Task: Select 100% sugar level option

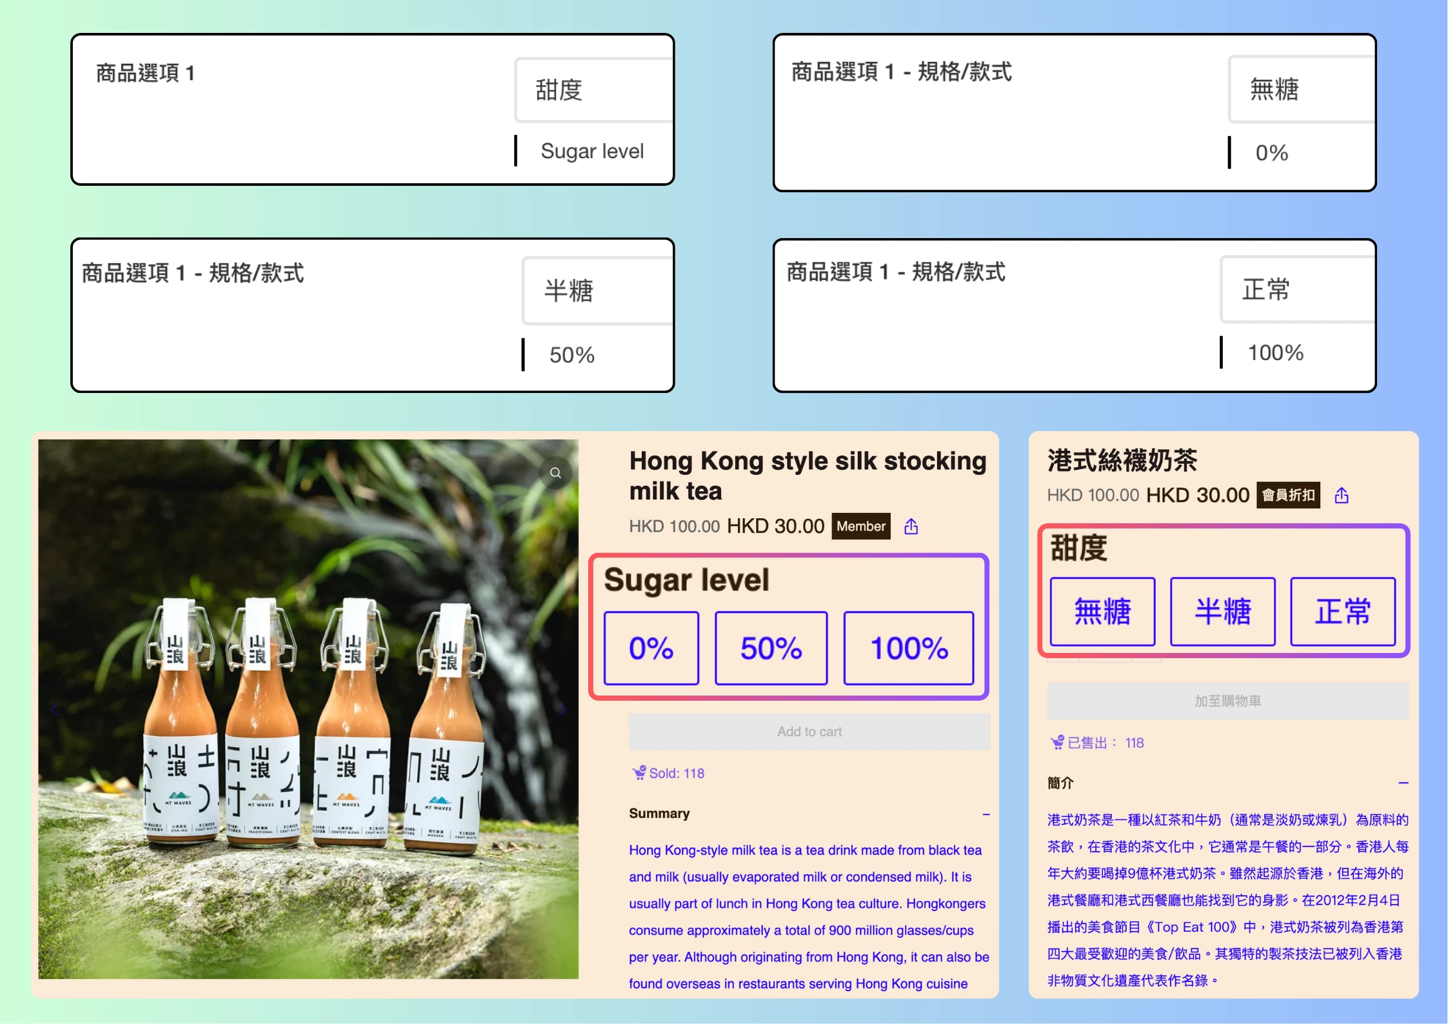Action: click(x=908, y=648)
